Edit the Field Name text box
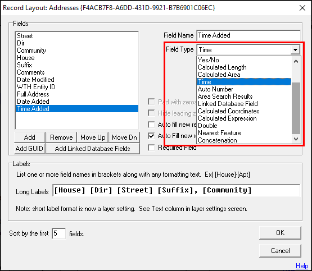The image size is (312, 271). [x=248, y=35]
